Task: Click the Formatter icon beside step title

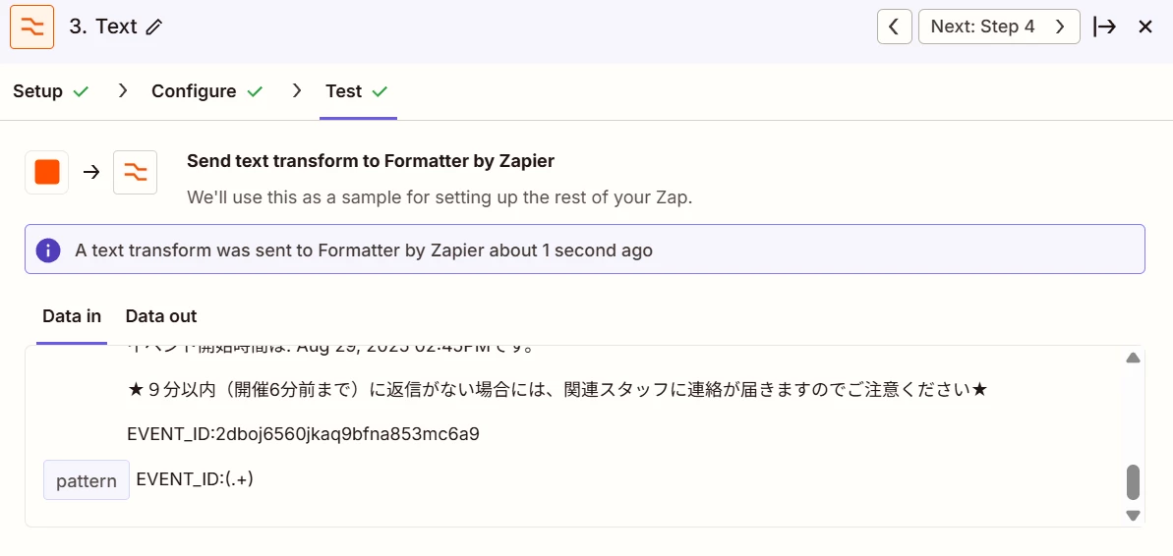Action: coord(32,27)
